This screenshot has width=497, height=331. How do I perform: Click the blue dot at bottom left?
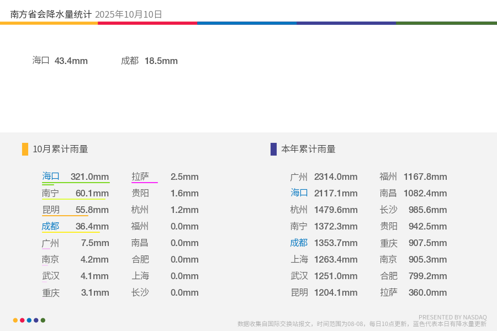click(29, 320)
